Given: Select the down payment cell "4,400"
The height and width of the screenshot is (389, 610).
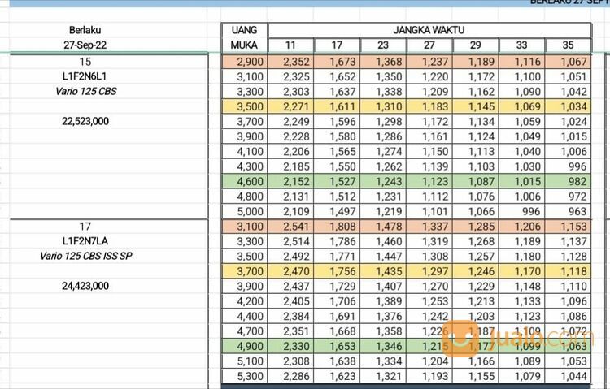Looking at the screenshot, I should tap(245, 317).
